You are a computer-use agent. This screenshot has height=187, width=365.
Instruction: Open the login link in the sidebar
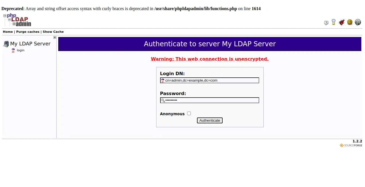tap(21, 50)
